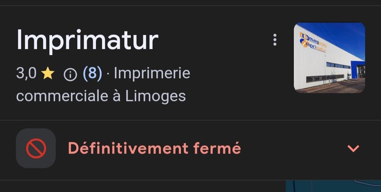The height and width of the screenshot is (192, 381).
Task: Open the three-dot more options menu
Action: [275, 40]
